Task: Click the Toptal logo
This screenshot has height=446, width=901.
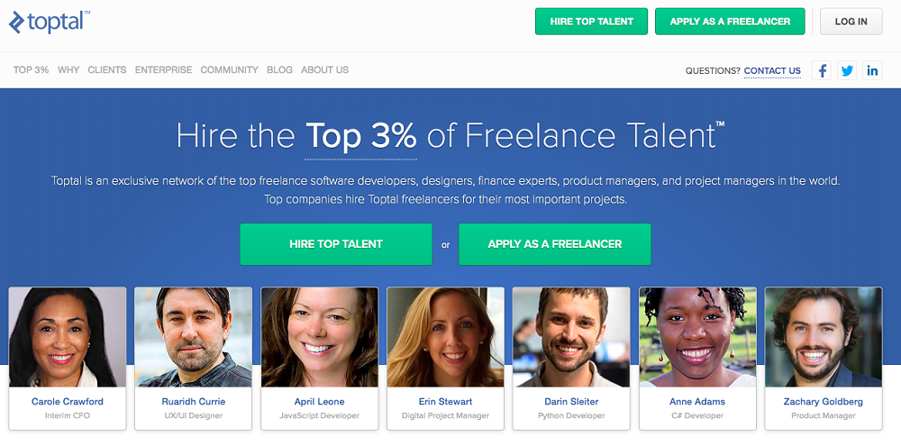Action: [x=50, y=21]
